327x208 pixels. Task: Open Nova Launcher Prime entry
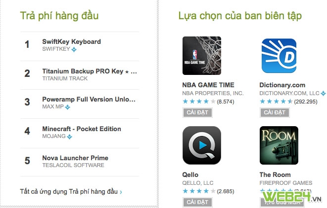[x=75, y=158]
